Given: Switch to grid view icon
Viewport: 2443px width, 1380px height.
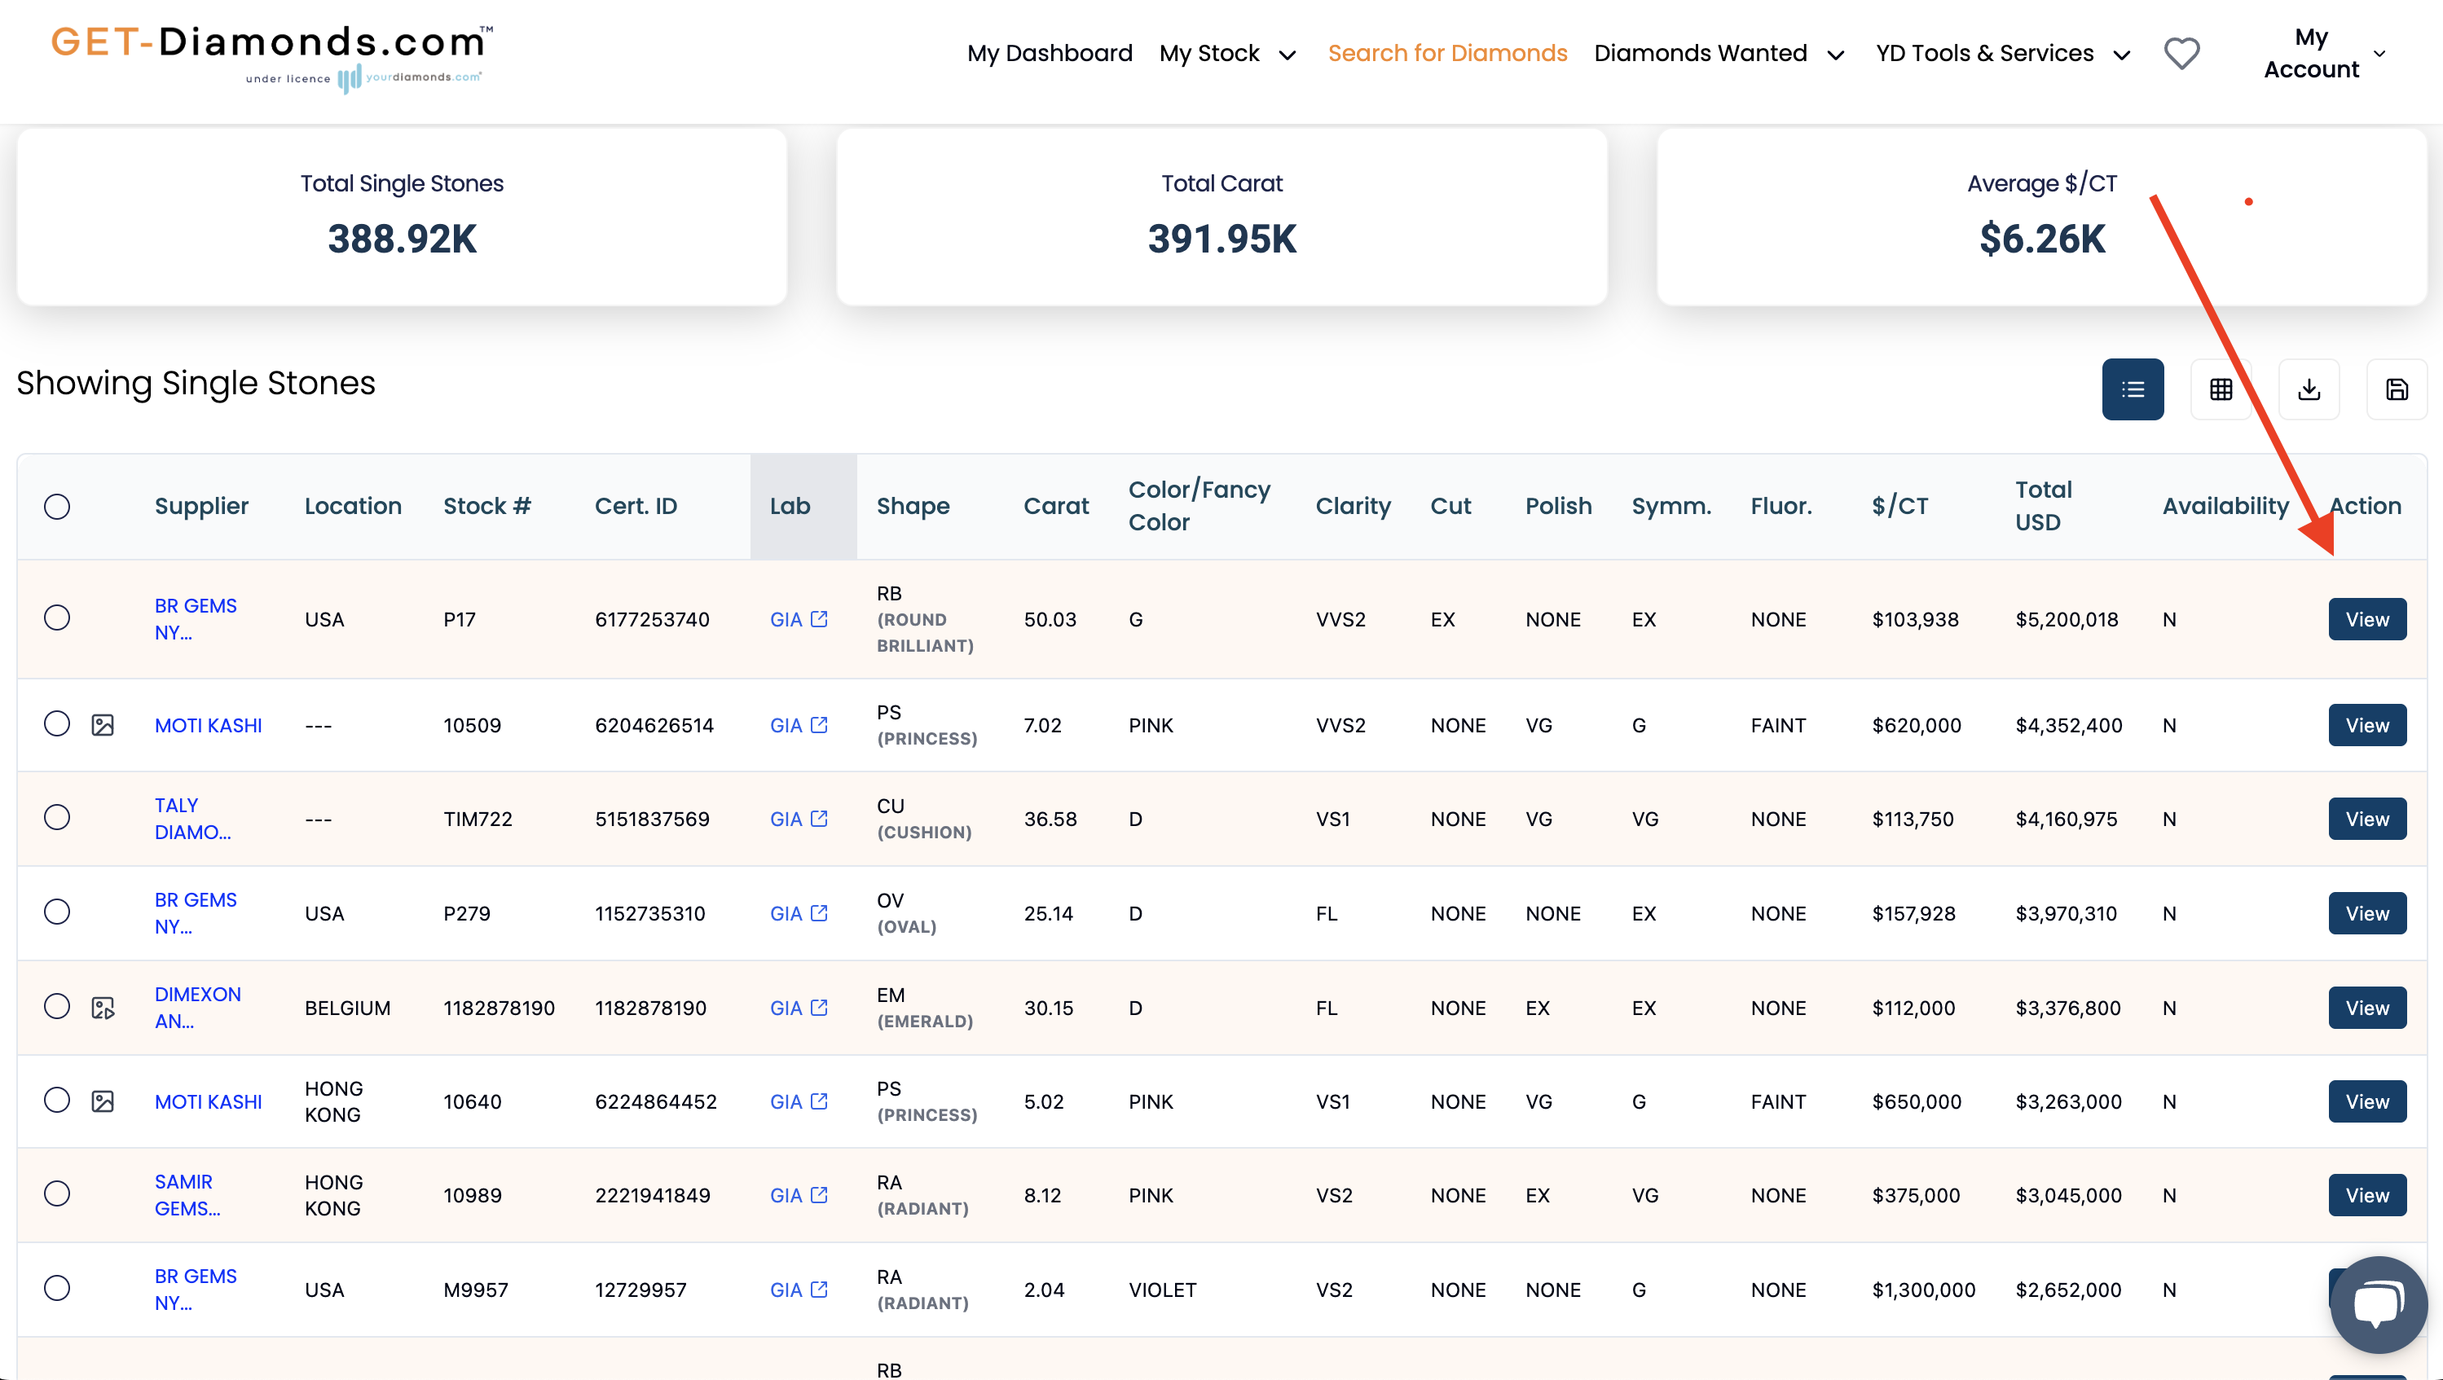Looking at the screenshot, I should pos(2221,389).
